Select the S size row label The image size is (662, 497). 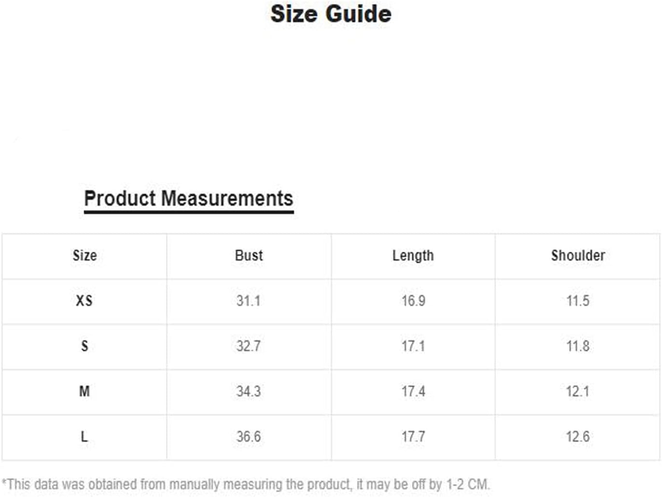click(85, 346)
